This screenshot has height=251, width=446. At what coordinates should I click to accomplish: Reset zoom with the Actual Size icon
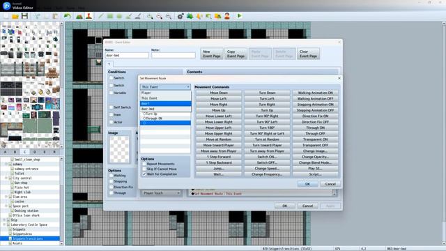[169, 16]
